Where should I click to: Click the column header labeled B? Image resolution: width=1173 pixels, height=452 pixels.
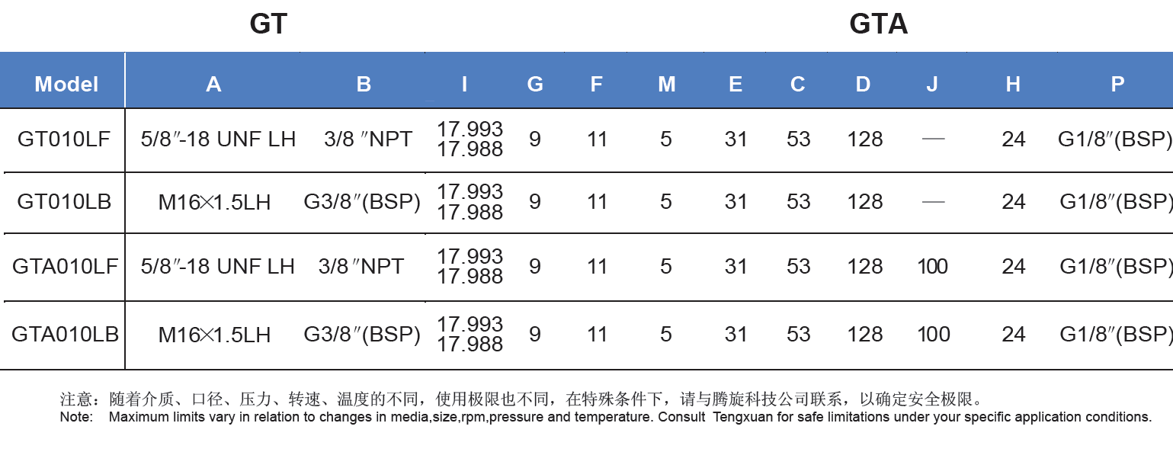point(364,84)
